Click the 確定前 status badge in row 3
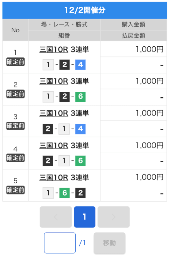The image size is (170, 261). [x=15, y=126]
